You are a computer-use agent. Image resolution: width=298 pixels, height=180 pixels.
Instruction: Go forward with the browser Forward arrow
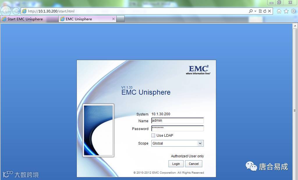16,11
